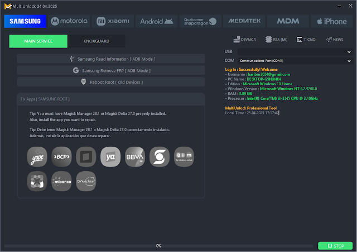Image resolution: width=357 pixels, height=252 pixels.
Task: Click the 'MultiUnlock Professional Tool' log line
Action: [250, 108]
